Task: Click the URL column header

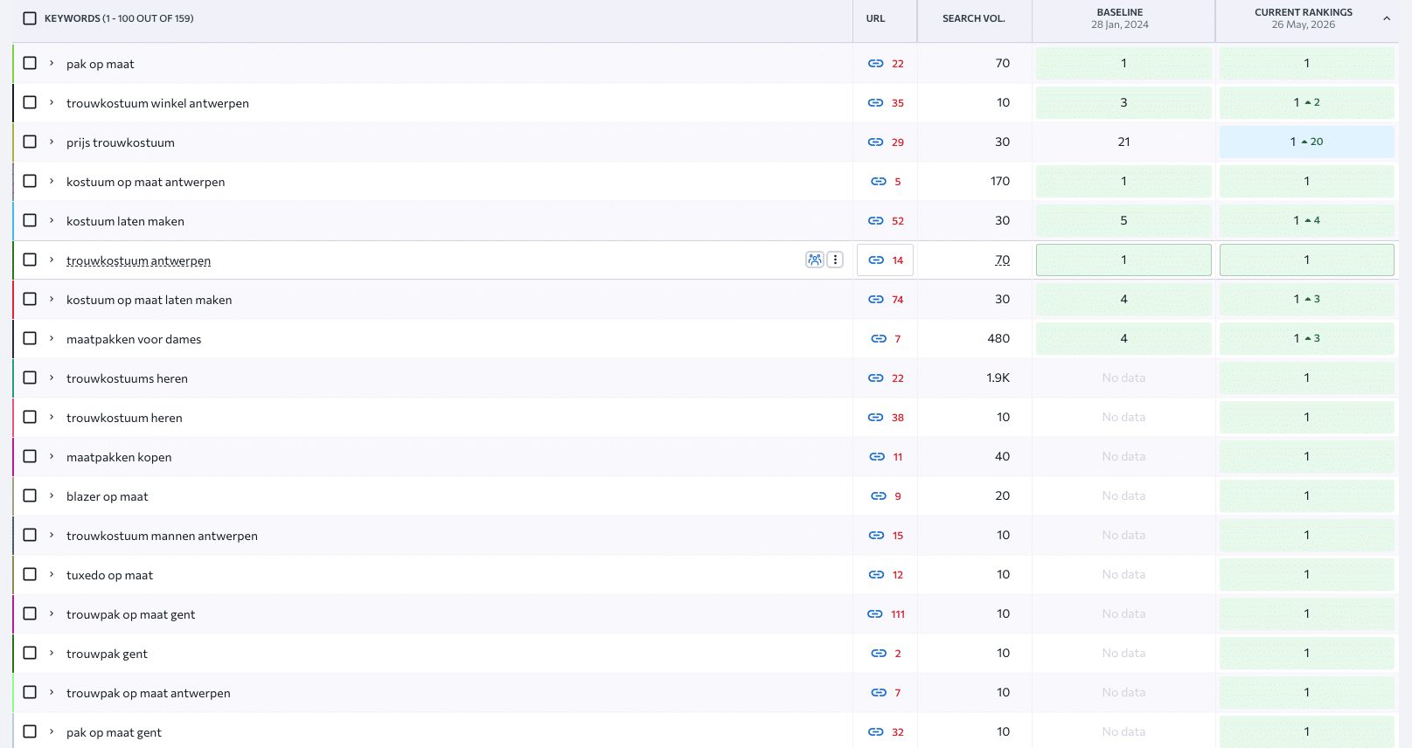Action: tap(875, 18)
